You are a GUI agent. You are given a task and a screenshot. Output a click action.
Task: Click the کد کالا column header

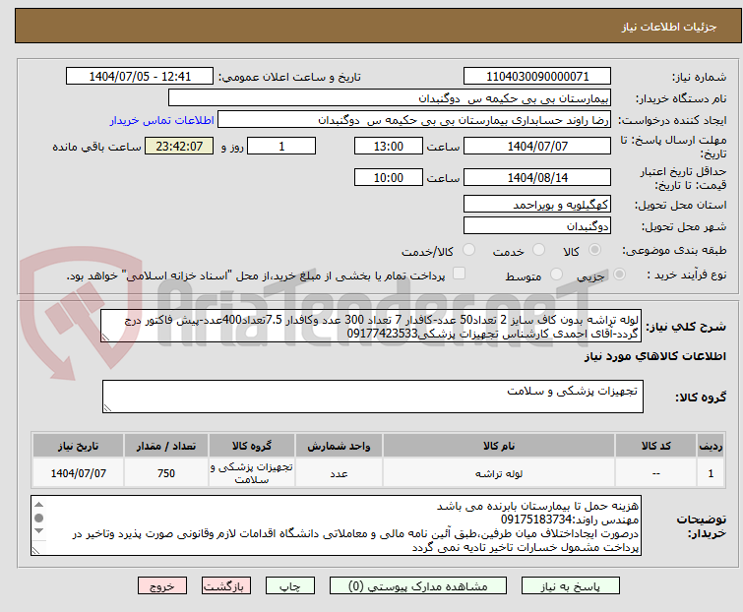(x=655, y=446)
